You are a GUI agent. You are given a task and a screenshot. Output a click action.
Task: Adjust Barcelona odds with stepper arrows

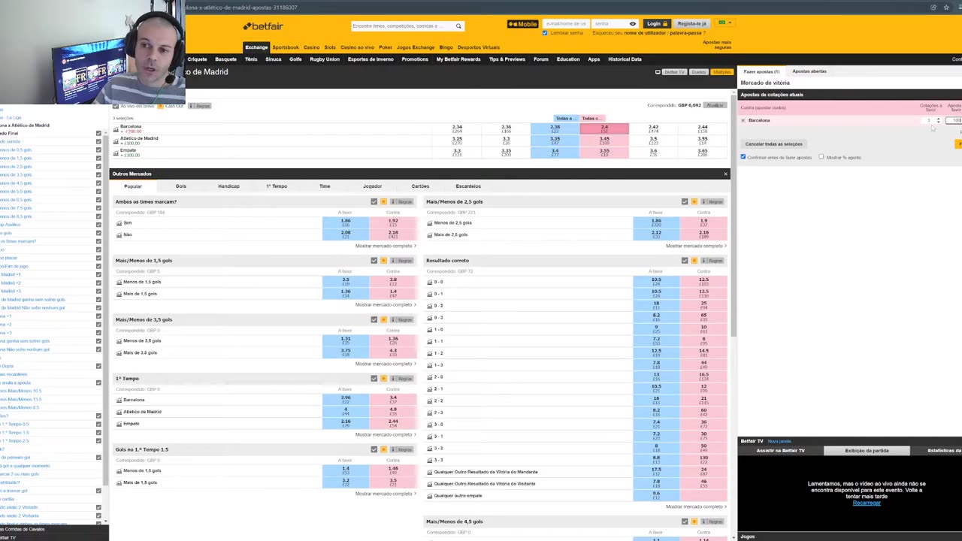938,120
